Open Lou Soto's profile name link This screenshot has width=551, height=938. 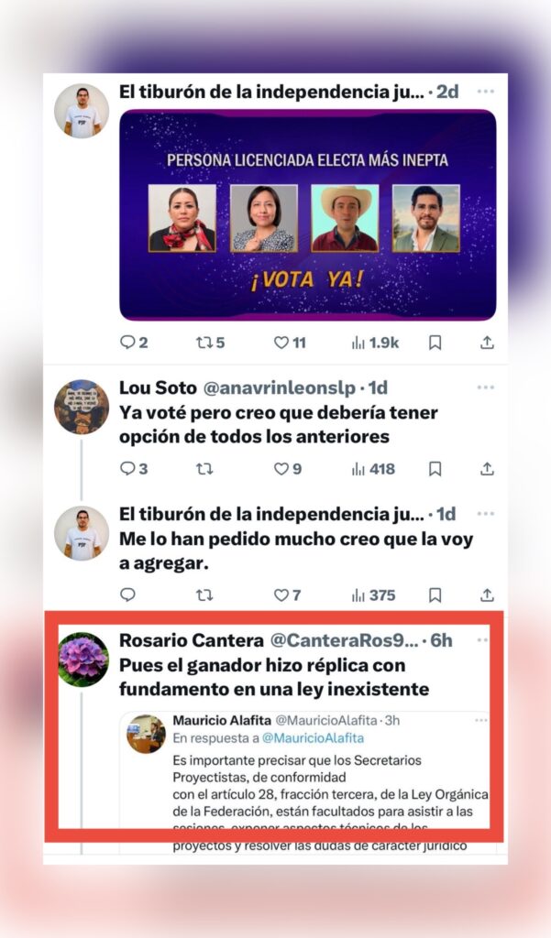click(x=158, y=387)
